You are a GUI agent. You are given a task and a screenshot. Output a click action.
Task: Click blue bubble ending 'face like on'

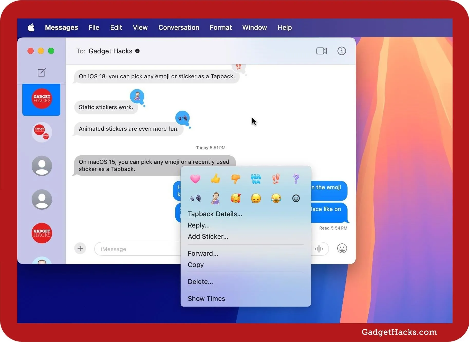pyautogui.click(x=329, y=213)
